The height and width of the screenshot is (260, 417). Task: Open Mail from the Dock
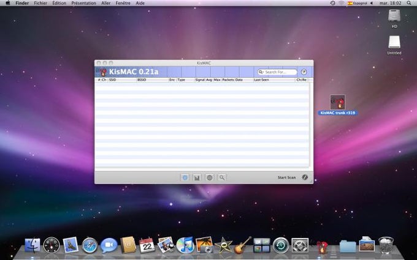point(71,245)
